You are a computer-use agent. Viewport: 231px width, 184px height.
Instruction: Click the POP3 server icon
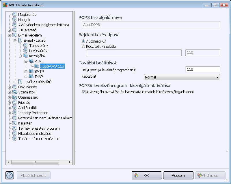pos(31,61)
